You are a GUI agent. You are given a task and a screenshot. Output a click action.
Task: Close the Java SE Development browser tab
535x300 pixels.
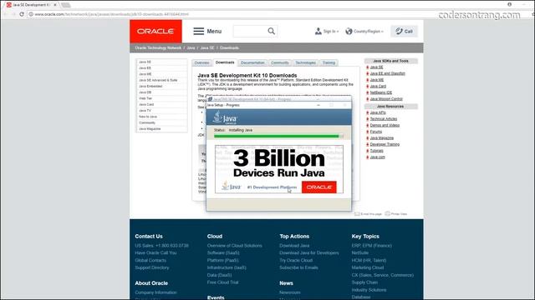click(54, 5)
